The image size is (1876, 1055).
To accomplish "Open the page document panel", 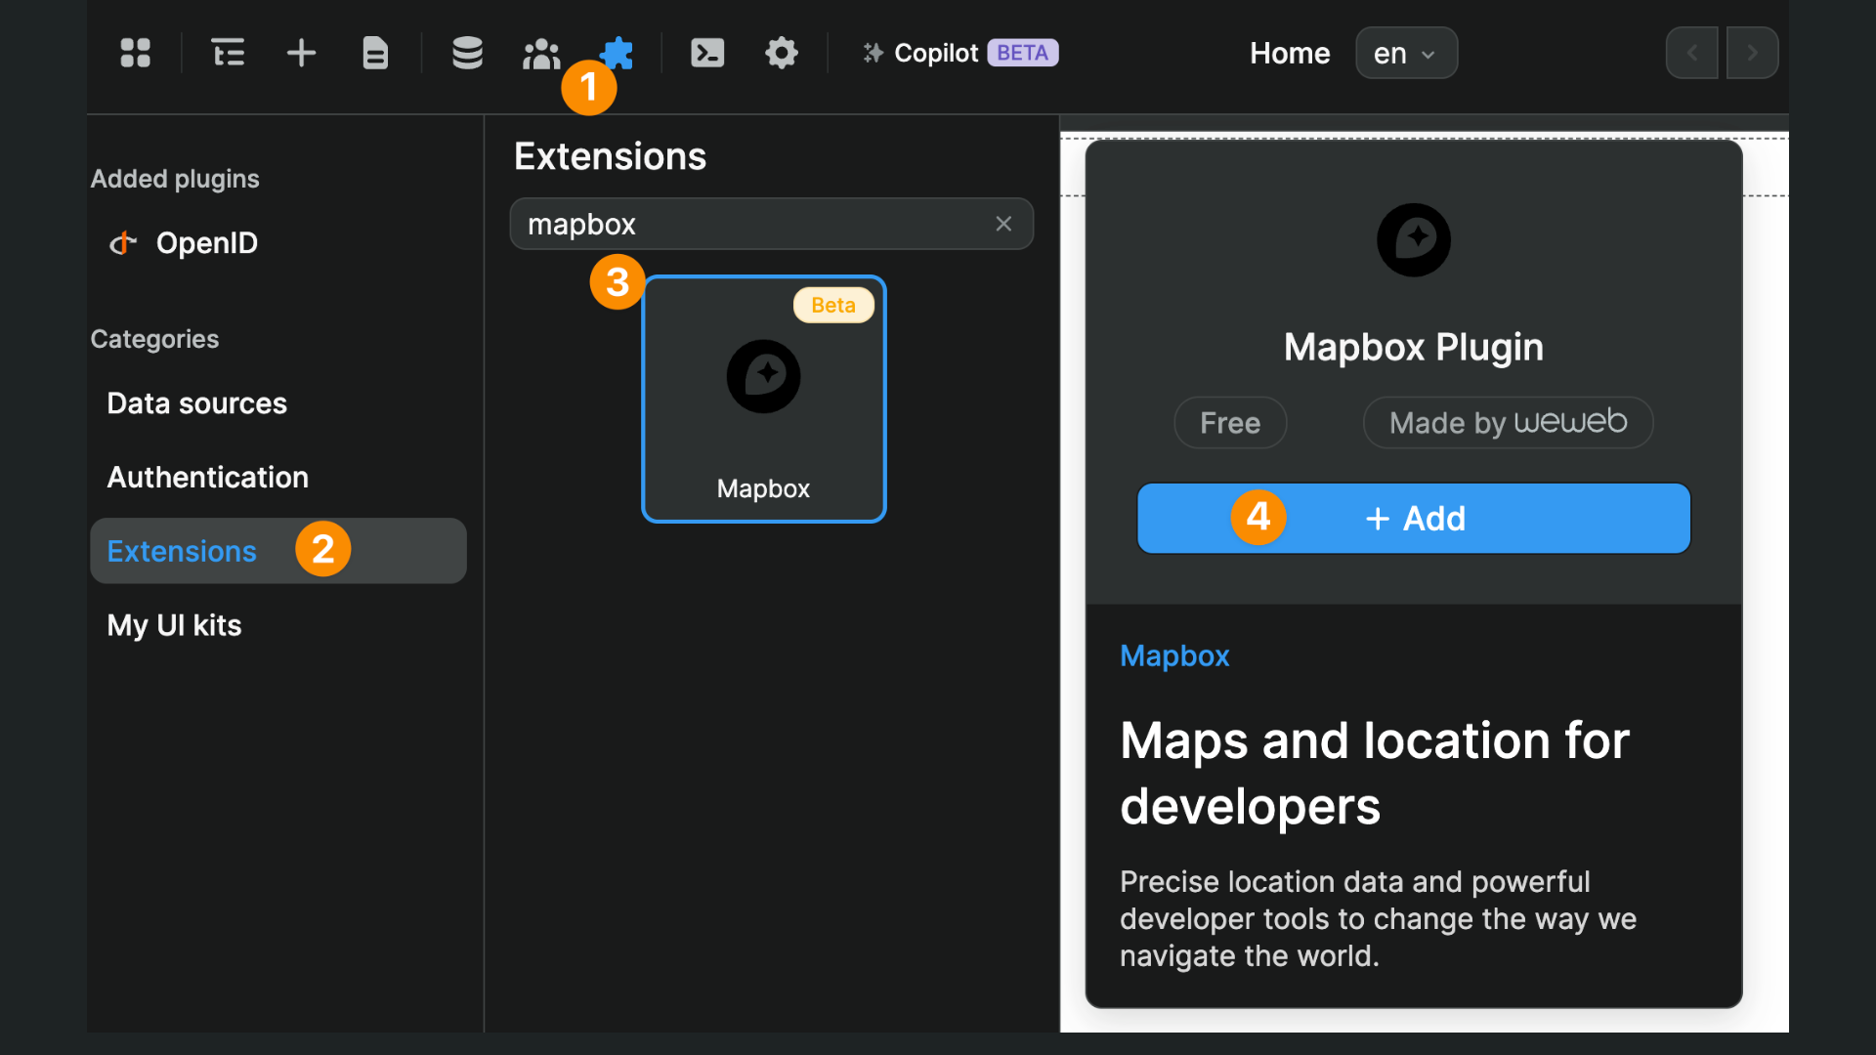I will 375,53.
